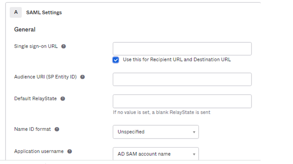Focus the Default RelayState text box
Viewport: 293px width, 164px height.
click(182, 101)
